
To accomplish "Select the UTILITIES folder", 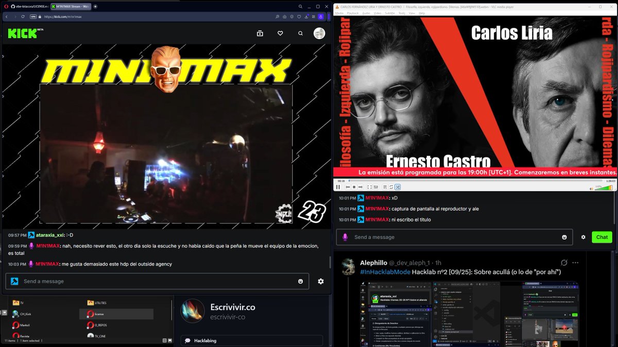I will click(x=97, y=303).
